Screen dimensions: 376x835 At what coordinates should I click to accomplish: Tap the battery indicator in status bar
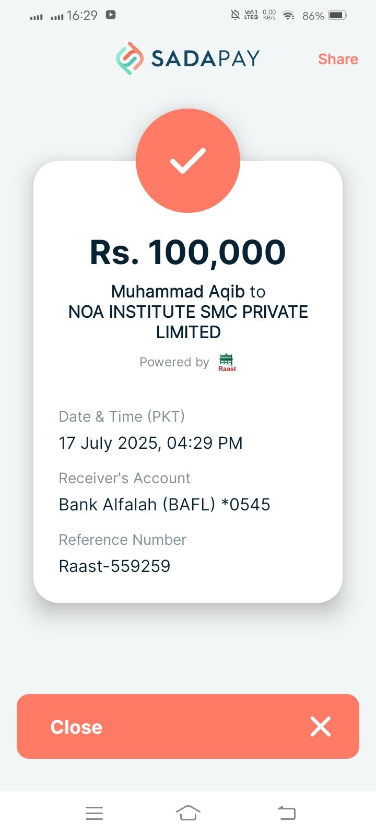pyautogui.click(x=337, y=16)
